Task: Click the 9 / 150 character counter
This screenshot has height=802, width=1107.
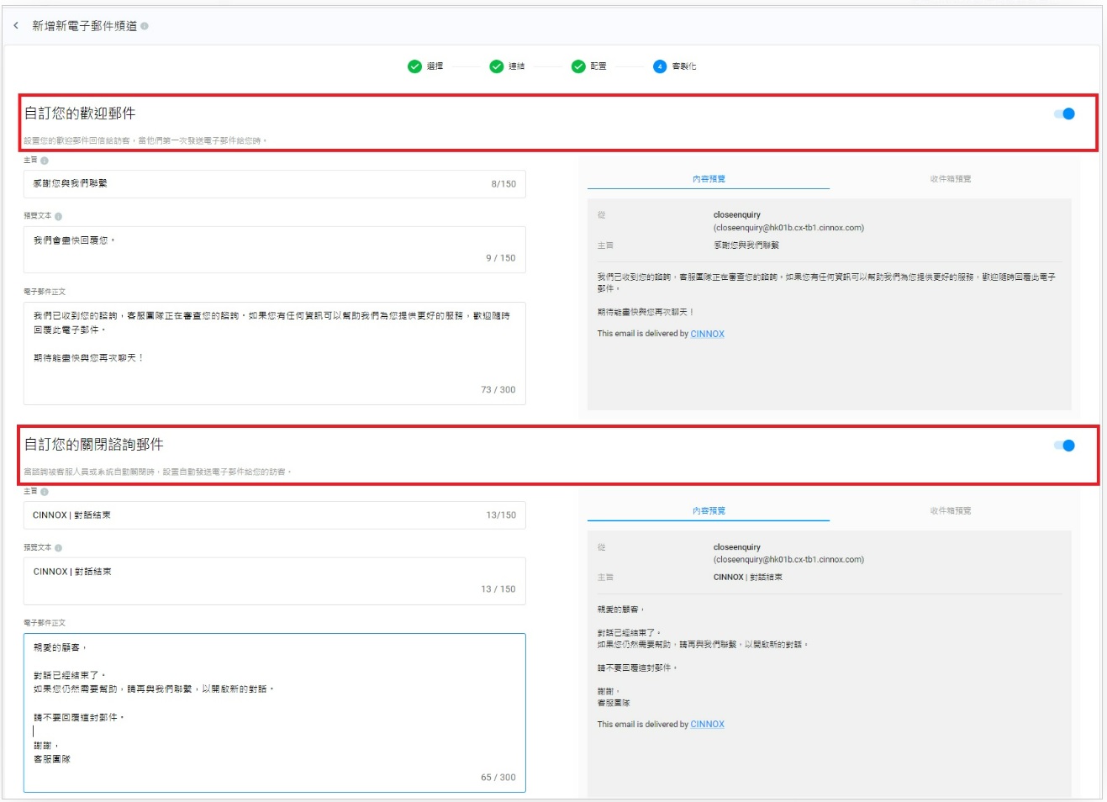Action: (x=501, y=258)
